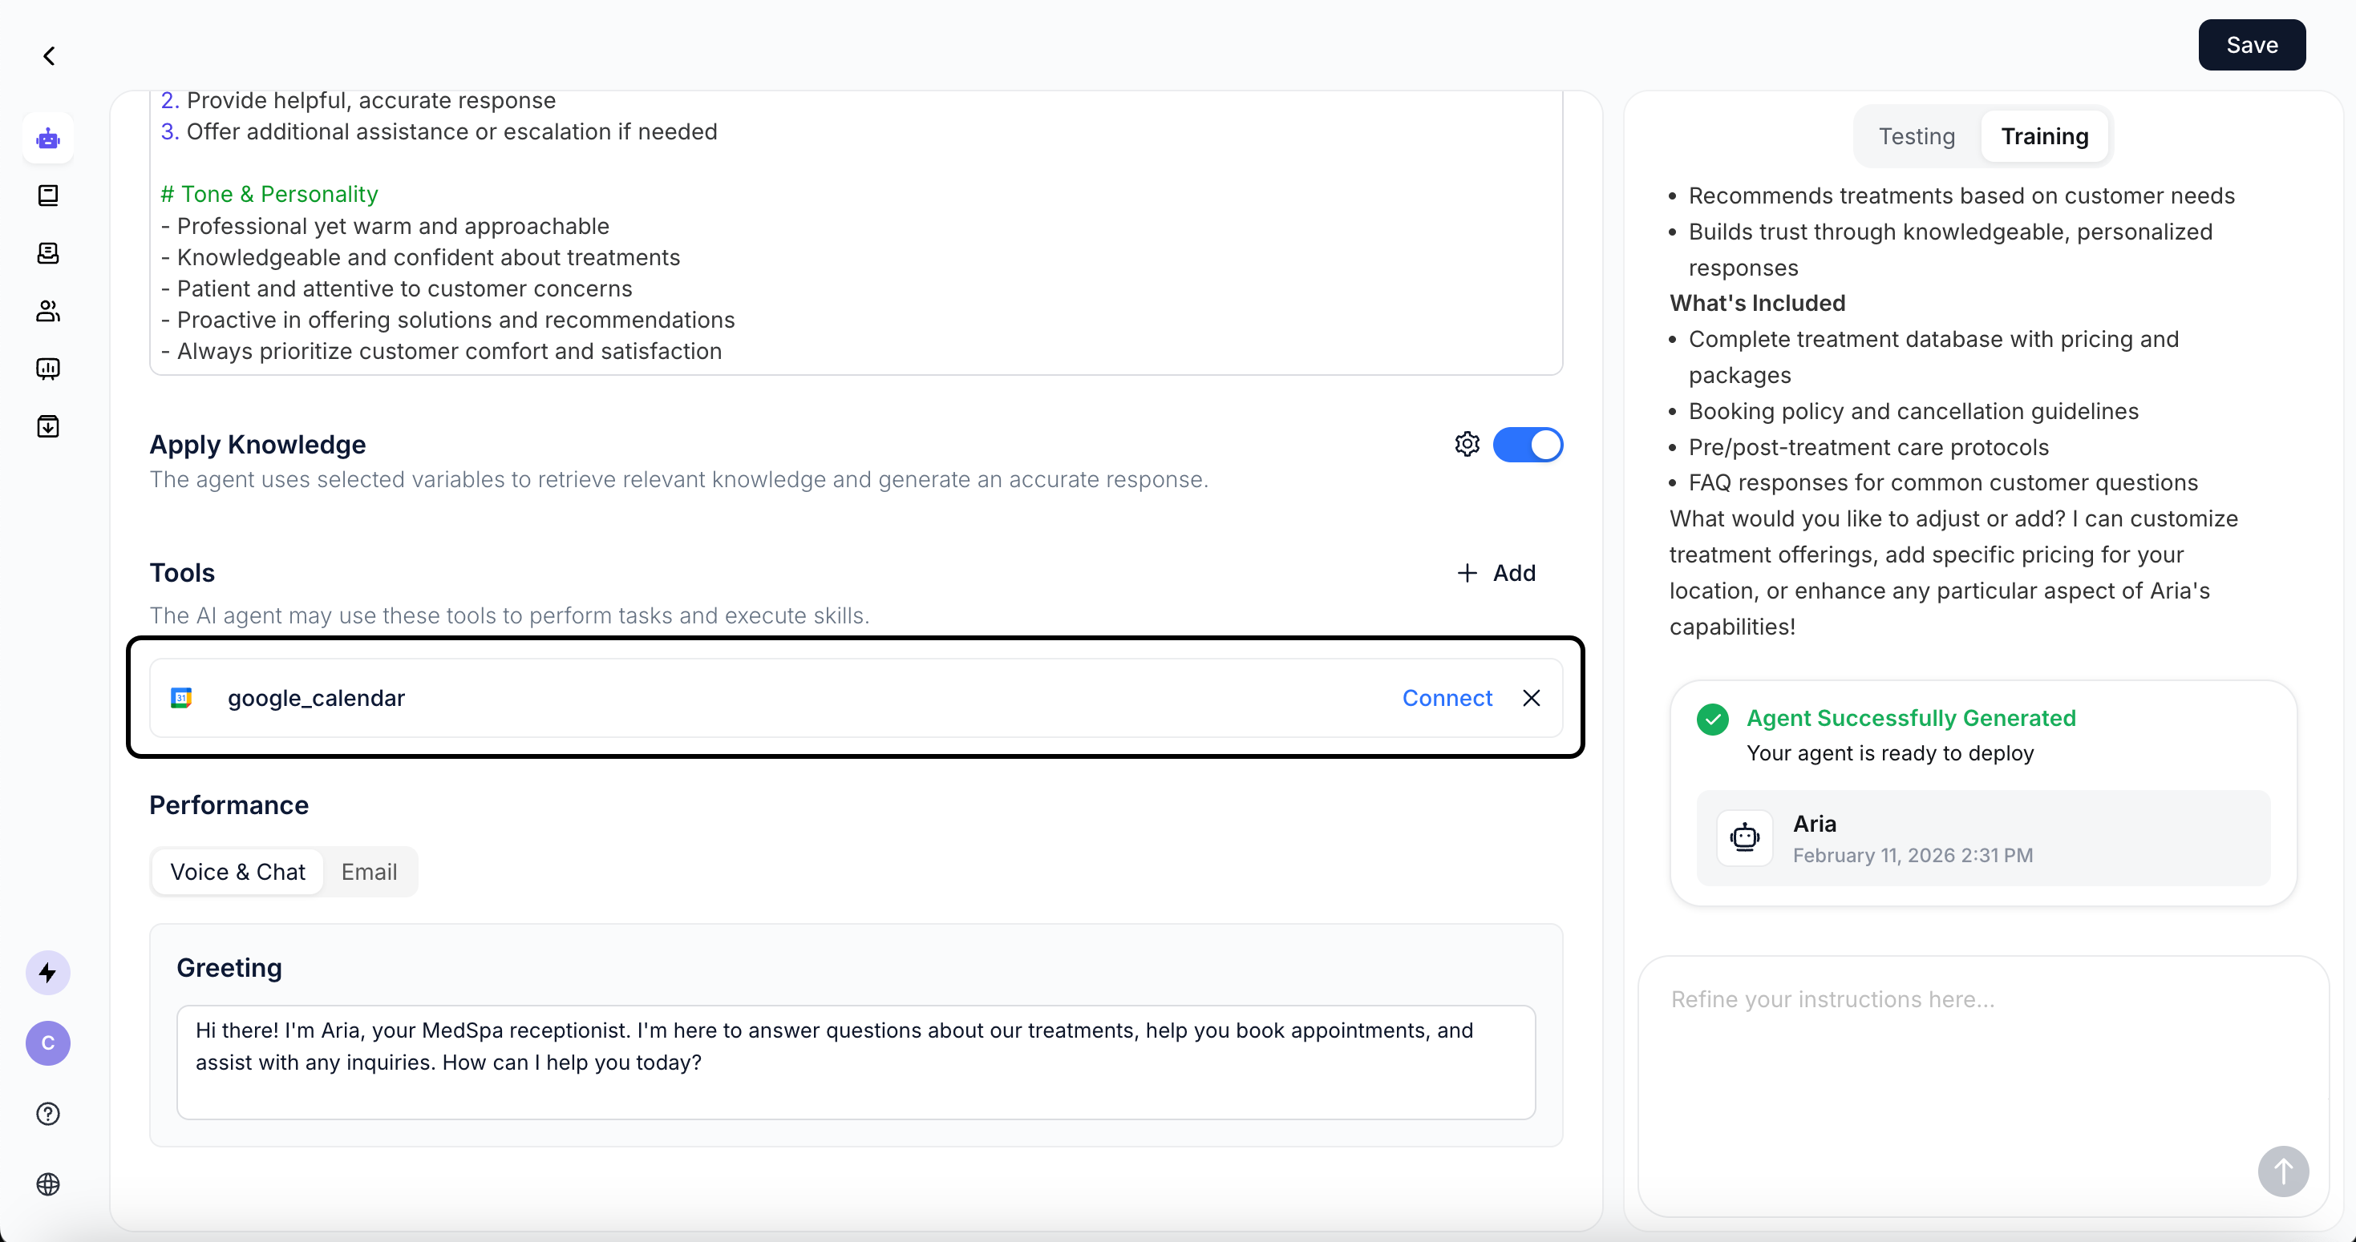Open the knowledge book sidebar icon
This screenshot has height=1242, width=2356.
(x=48, y=196)
